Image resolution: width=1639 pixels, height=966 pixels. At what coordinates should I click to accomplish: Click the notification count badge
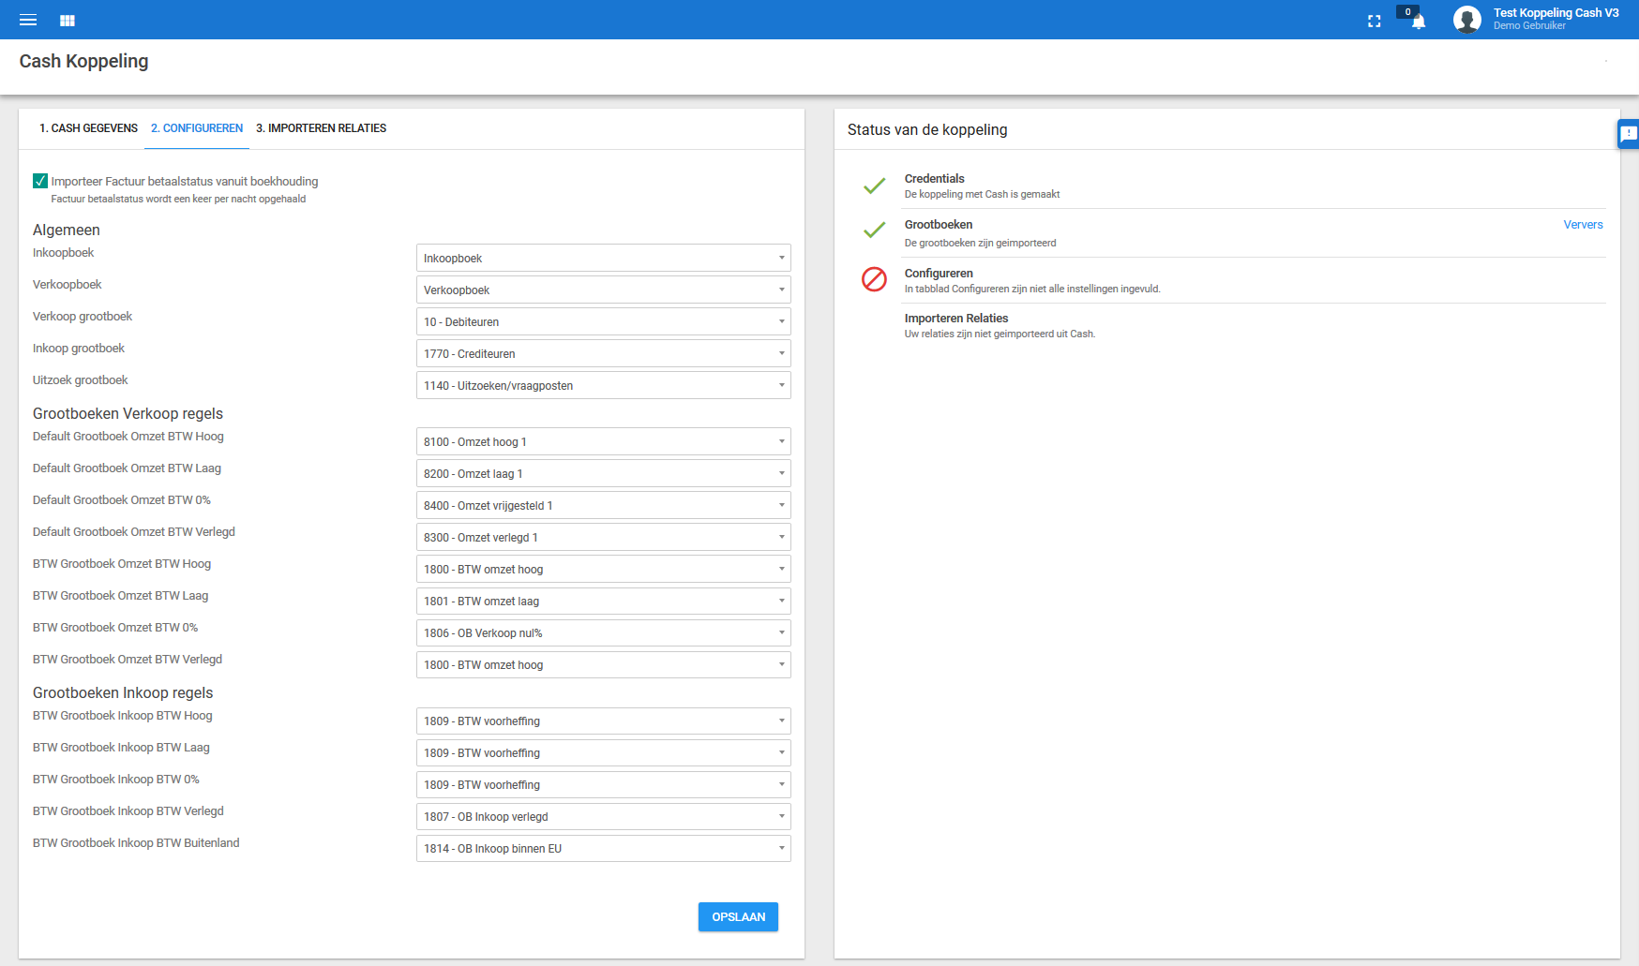click(1407, 12)
